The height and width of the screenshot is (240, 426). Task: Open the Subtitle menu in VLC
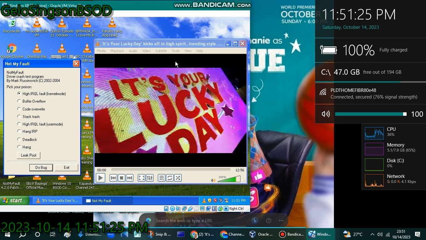click(161, 51)
